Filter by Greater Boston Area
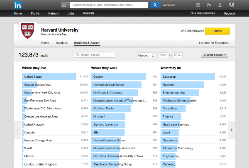This screenshot has width=249, height=168. click(55, 85)
